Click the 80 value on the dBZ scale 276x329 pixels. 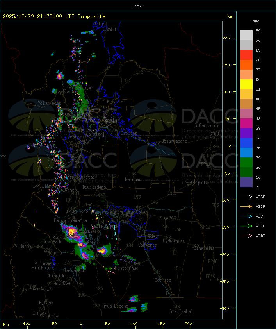click(258, 30)
